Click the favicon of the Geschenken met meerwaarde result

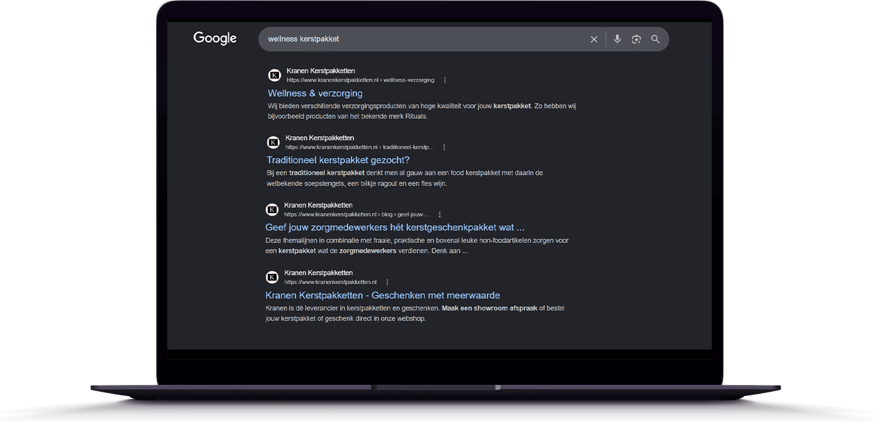click(x=272, y=278)
